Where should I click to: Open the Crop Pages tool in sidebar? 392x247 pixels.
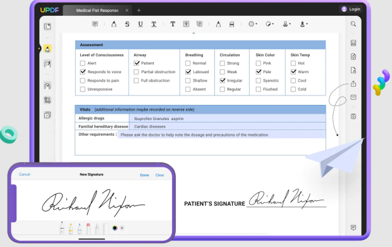(47, 100)
